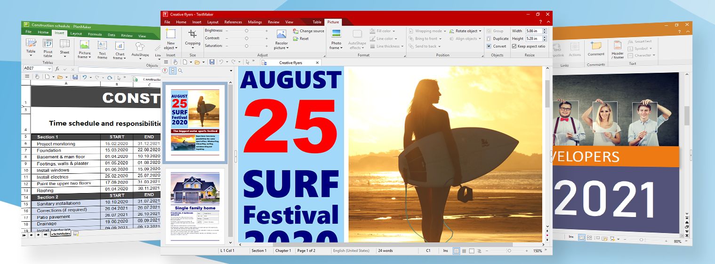The width and height of the screenshot is (715, 264).
Task: Expand the TextMaker sidebar options dropdown arrow
Action: 231,70
